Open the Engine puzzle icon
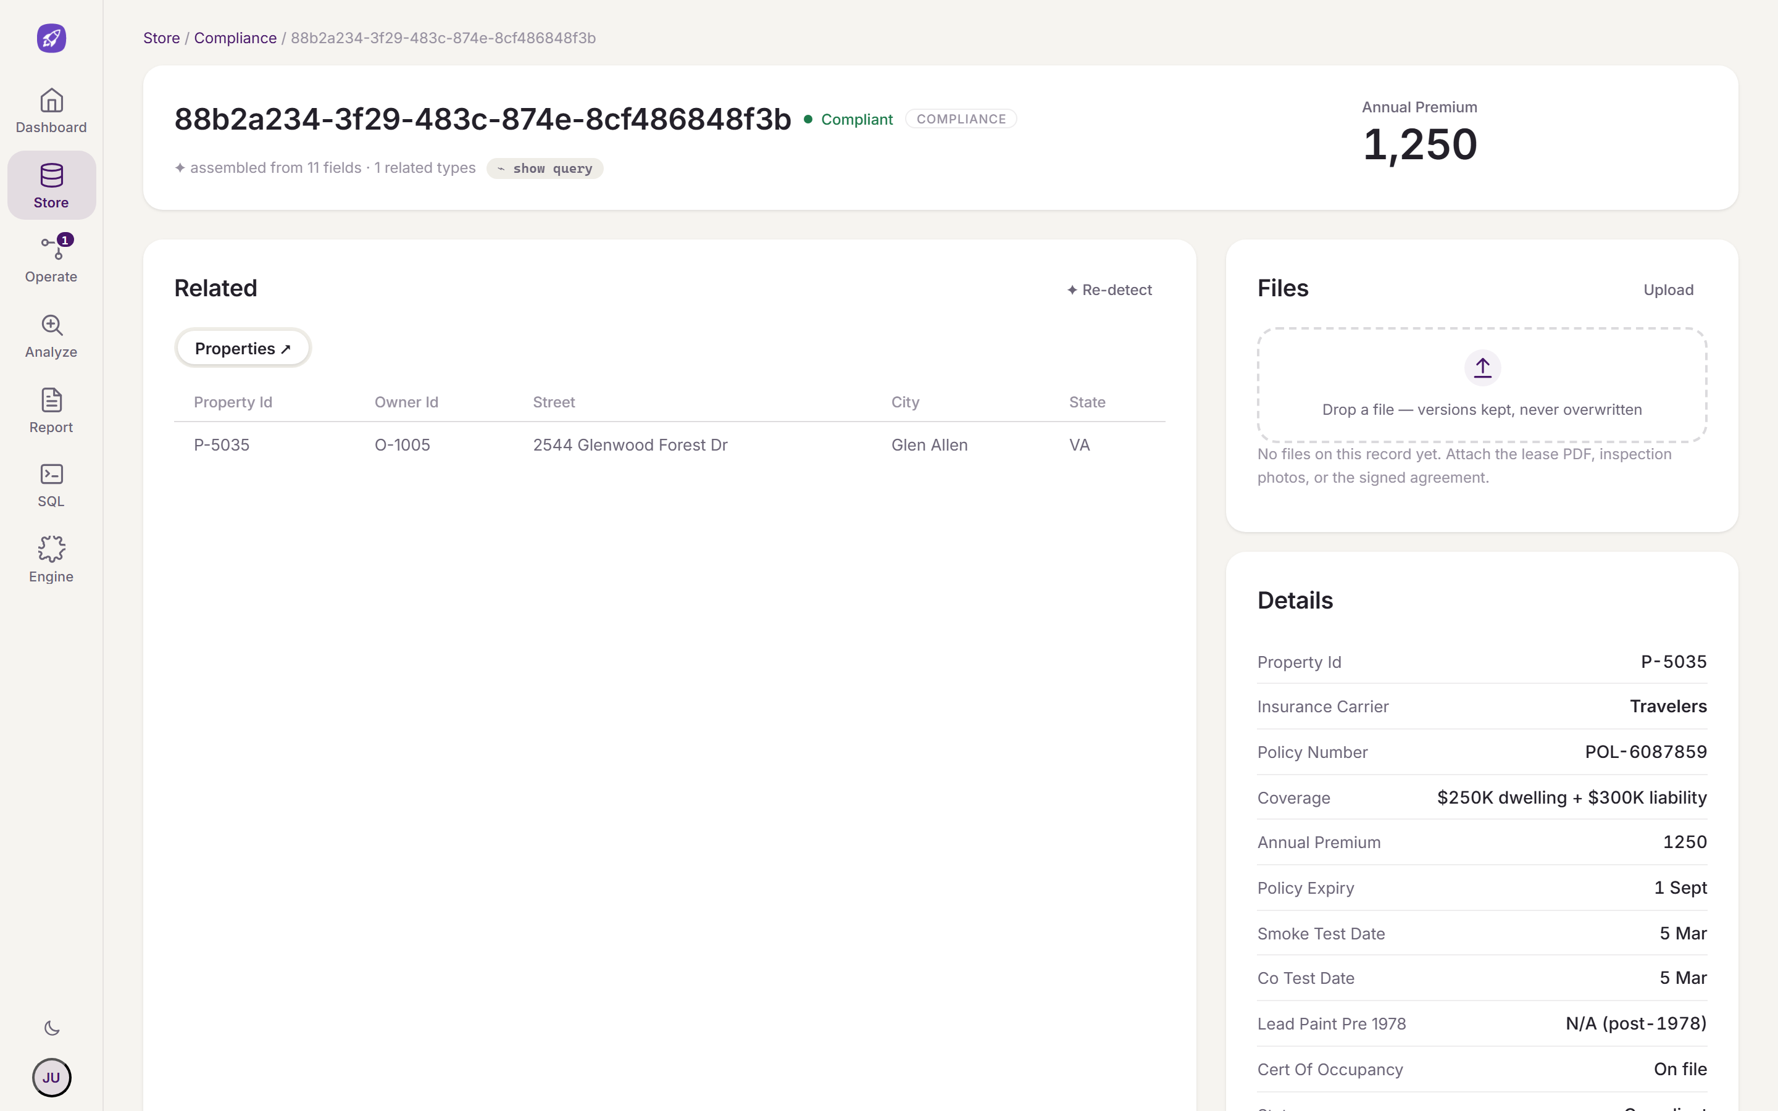The width and height of the screenshot is (1778, 1111). click(x=51, y=549)
